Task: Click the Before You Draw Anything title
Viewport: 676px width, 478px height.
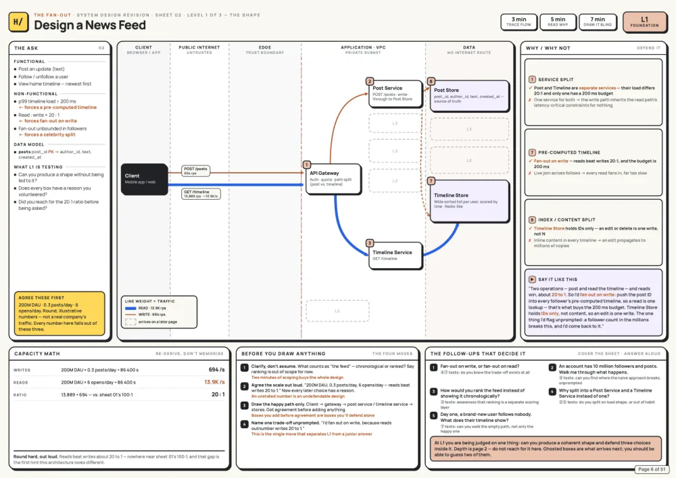Action: click(283, 354)
